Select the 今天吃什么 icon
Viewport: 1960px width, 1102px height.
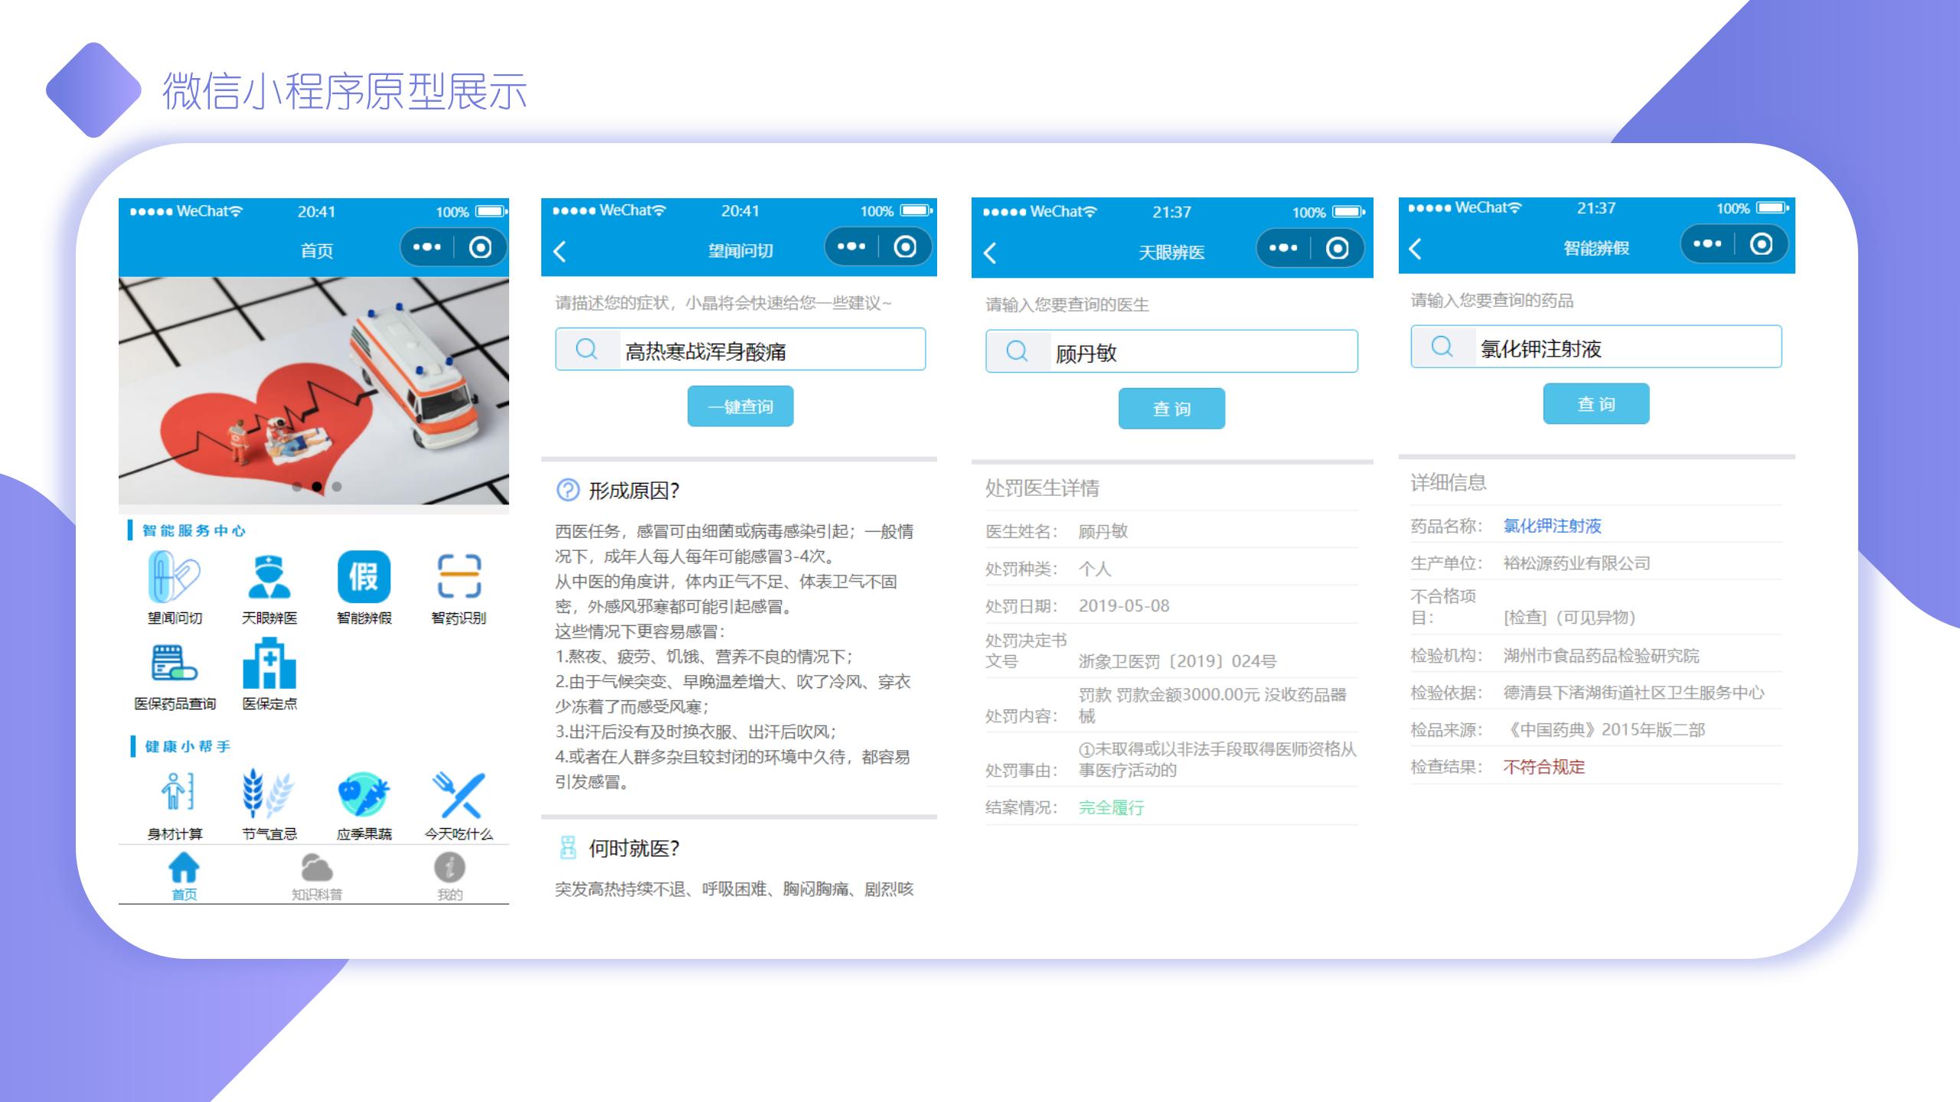[x=459, y=794]
